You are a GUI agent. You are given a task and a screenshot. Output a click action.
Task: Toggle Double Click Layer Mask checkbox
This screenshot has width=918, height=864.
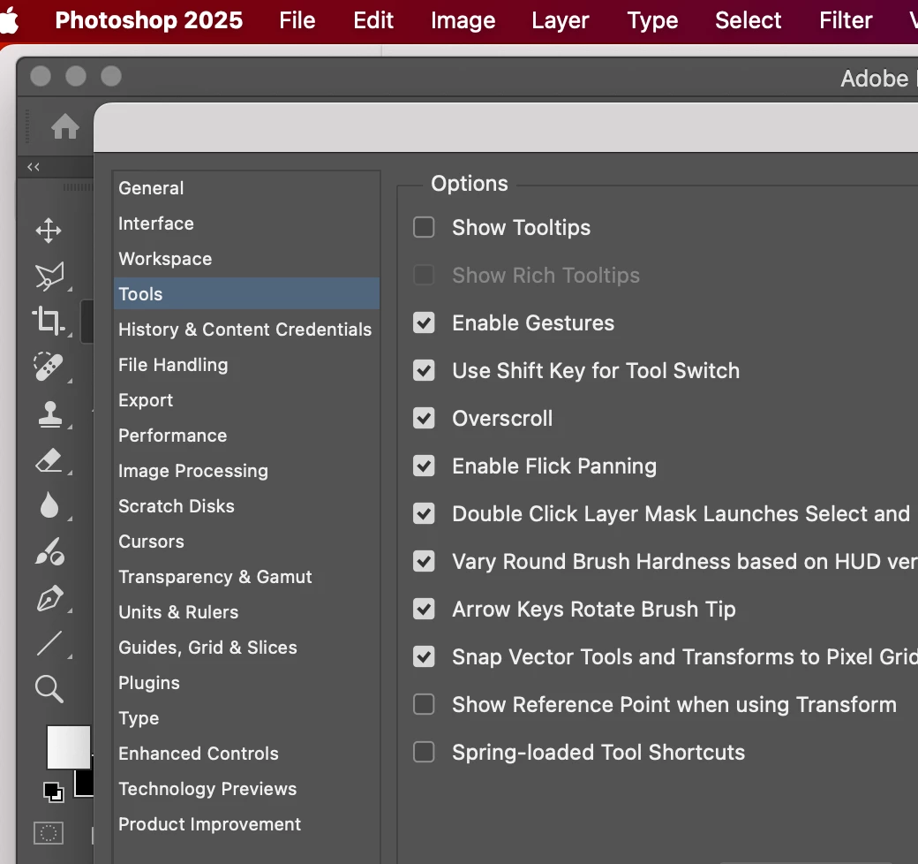[424, 513]
